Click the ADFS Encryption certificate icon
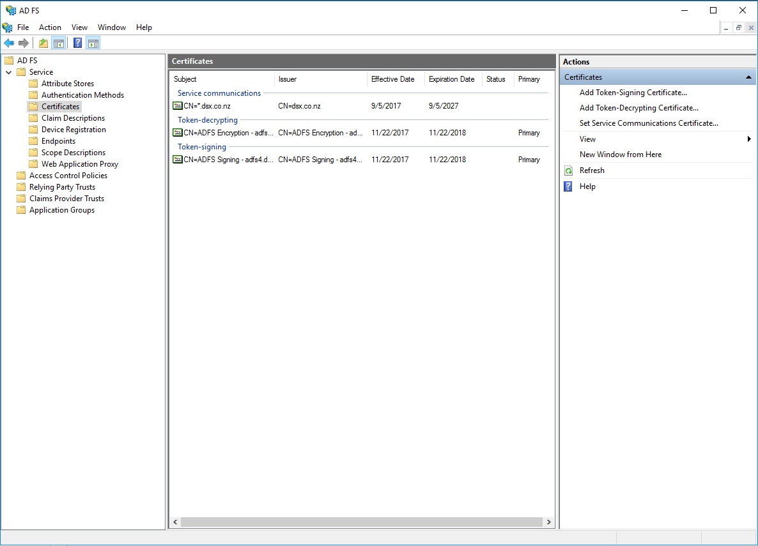The image size is (758, 546). [x=178, y=132]
